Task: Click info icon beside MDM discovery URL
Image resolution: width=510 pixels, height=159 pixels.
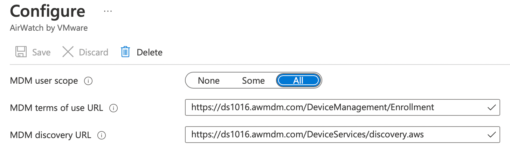Action: point(102,135)
